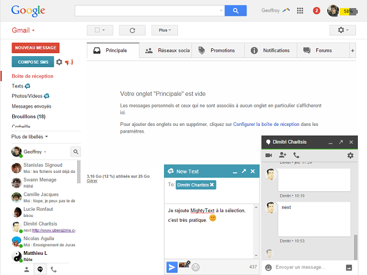Screen dimensions: 367x275
Task: Open the select checkbox dropdown arrow
Action: click(x=103, y=30)
